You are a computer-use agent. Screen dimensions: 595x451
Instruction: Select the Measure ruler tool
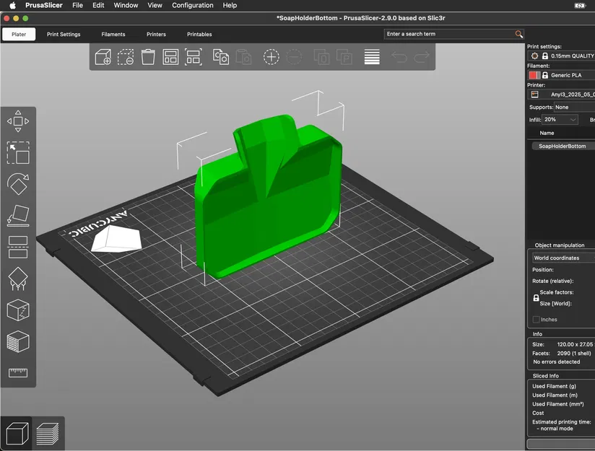click(18, 372)
